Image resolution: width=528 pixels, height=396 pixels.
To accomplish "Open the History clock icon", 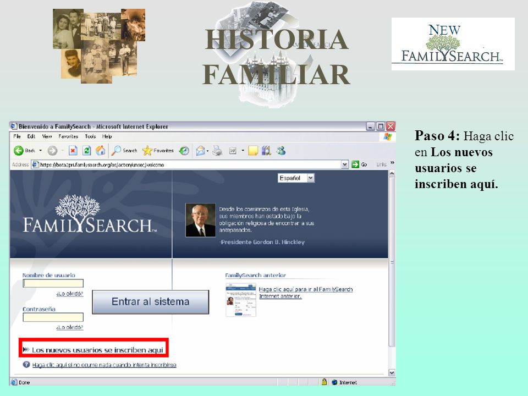I will (x=184, y=151).
